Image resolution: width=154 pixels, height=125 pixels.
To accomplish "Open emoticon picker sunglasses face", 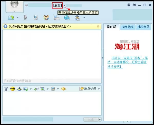I will (13, 89).
